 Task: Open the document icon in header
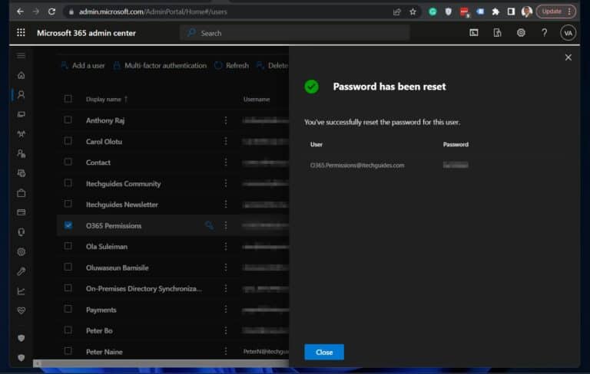(x=497, y=33)
